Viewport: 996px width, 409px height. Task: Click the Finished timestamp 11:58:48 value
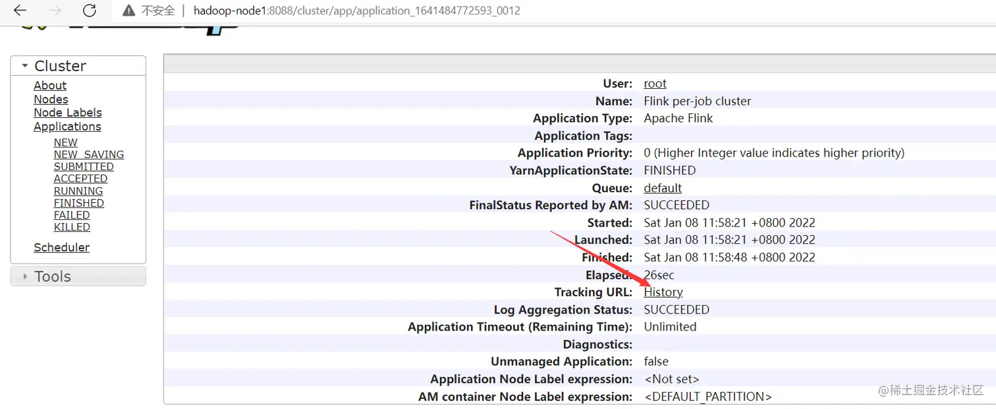click(729, 257)
